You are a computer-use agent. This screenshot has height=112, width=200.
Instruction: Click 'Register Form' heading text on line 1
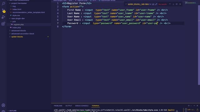[x=76, y=3]
